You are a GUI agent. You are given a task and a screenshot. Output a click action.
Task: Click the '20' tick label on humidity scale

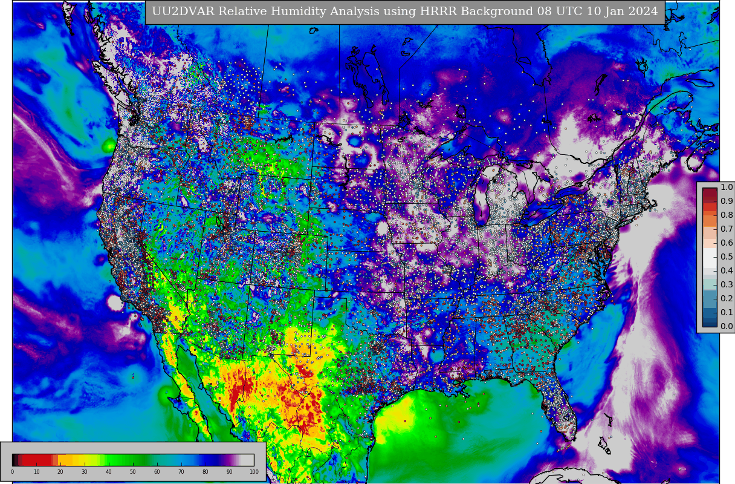tap(60, 471)
